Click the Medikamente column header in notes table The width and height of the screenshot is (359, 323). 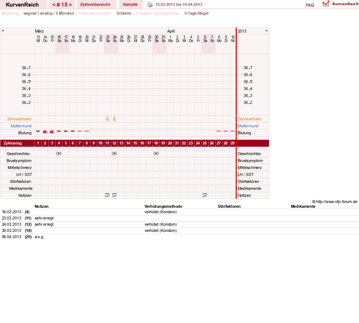coord(303,206)
